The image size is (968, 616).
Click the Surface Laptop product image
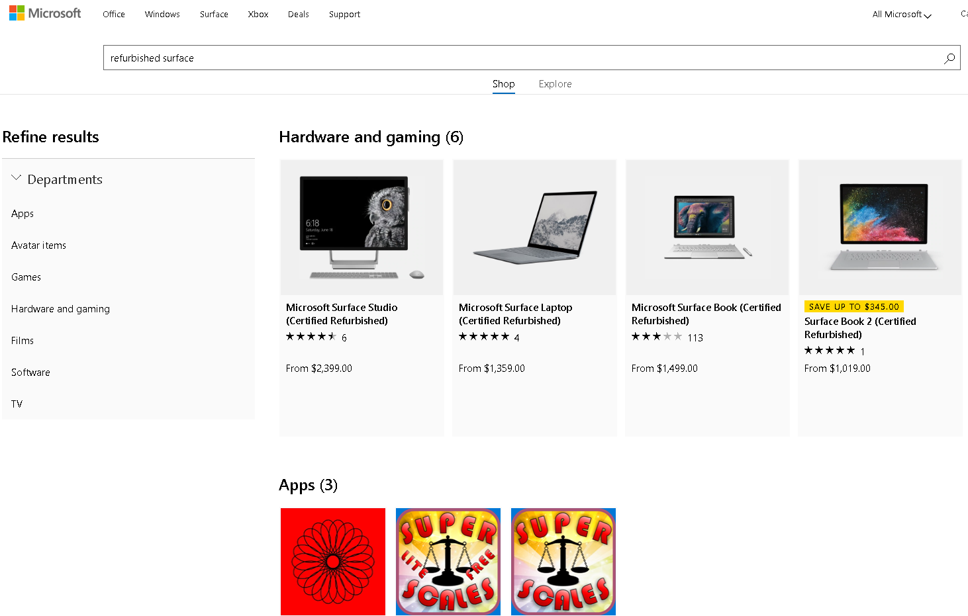pos(534,228)
